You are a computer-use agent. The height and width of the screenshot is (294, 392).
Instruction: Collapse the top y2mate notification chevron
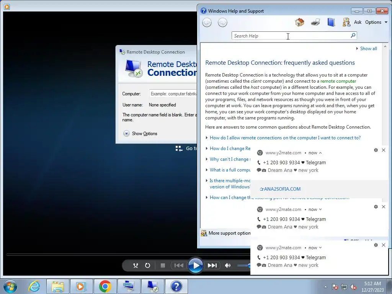[320, 153]
